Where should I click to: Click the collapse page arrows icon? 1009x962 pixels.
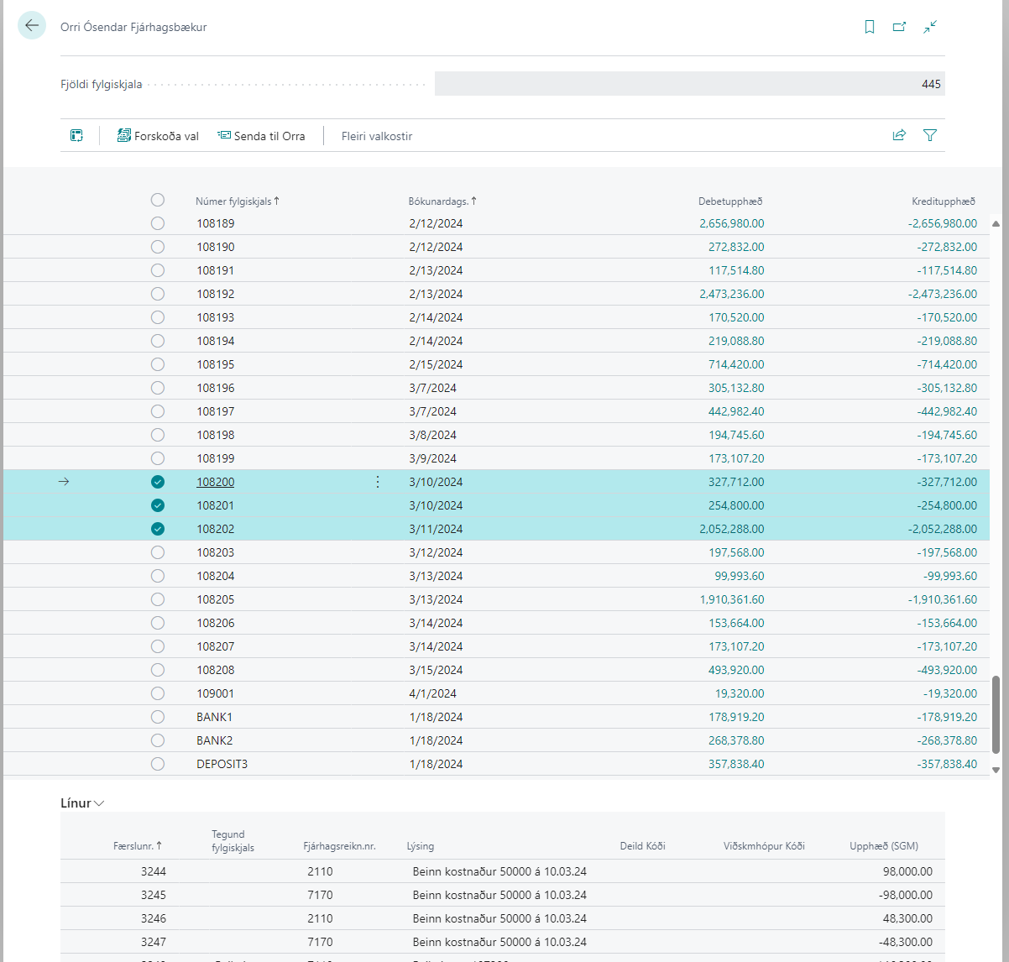coord(930,27)
